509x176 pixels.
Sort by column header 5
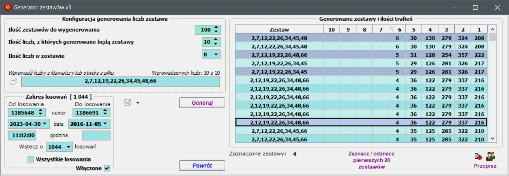tap(413, 29)
